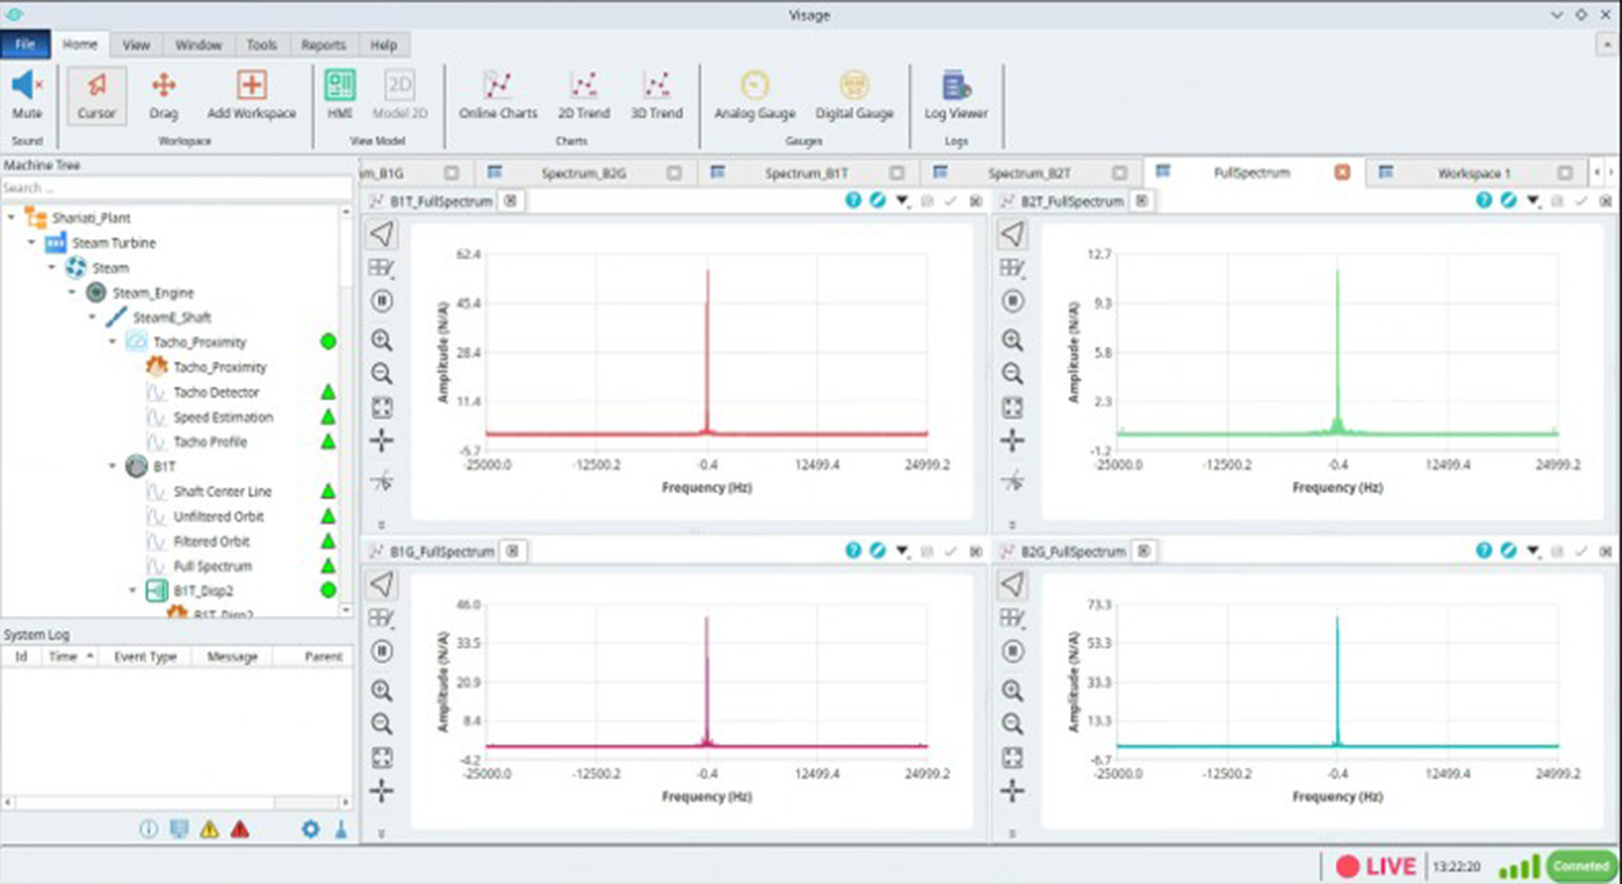The height and width of the screenshot is (884, 1622).
Task: Zoom out on B1T_FullSpectrum chart
Action: pyautogui.click(x=382, y=374)
